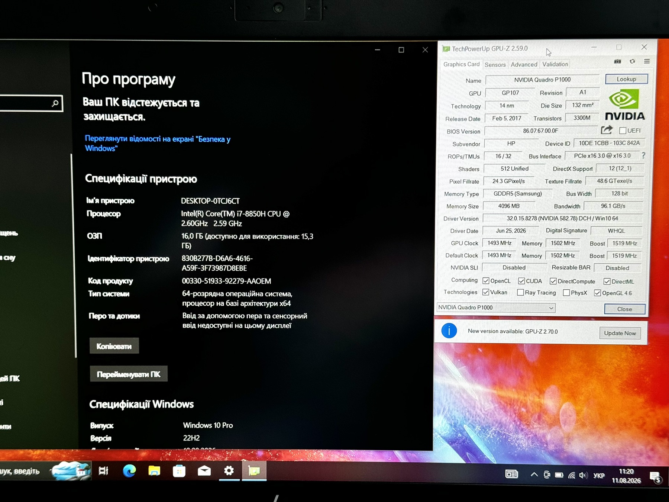Click the Копіювати button
Screen dimensions: 669x502
pyautogui.click(x=114, y=346)
